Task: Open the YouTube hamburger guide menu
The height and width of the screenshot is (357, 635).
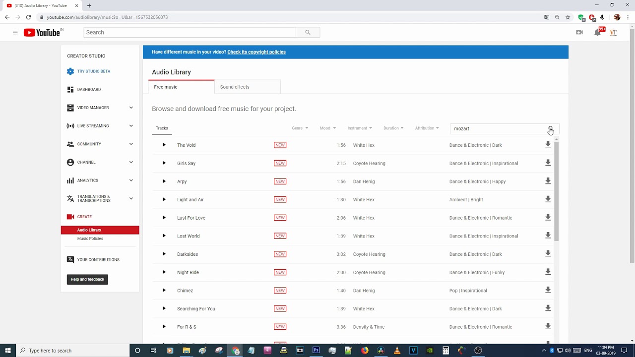Action: [15, 33]
